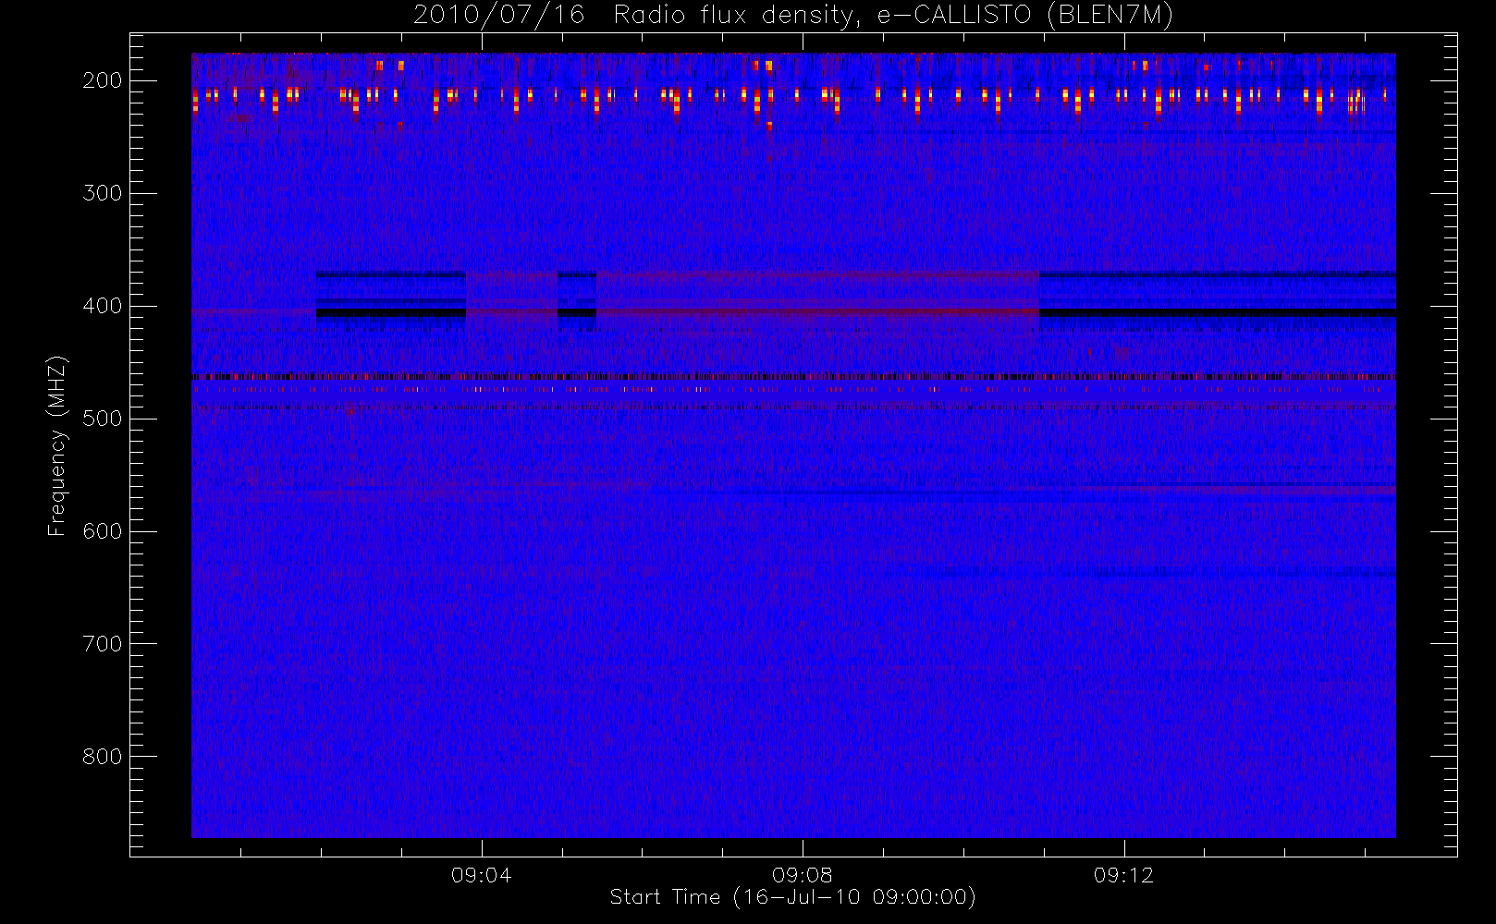Click the 09:04 time tick label
1496x924 pixels.
[482, 875]
